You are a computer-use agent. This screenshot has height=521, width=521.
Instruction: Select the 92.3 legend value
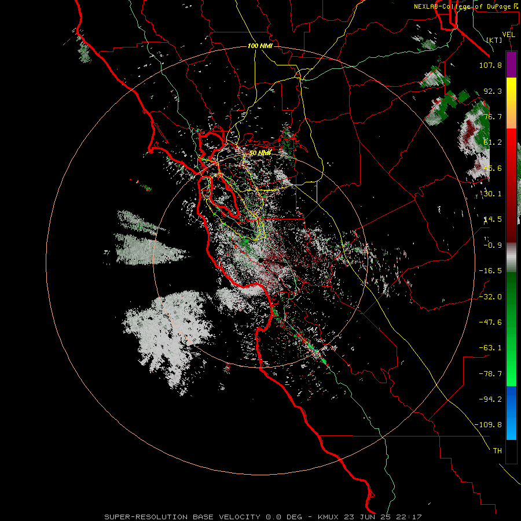coord(493,91)
